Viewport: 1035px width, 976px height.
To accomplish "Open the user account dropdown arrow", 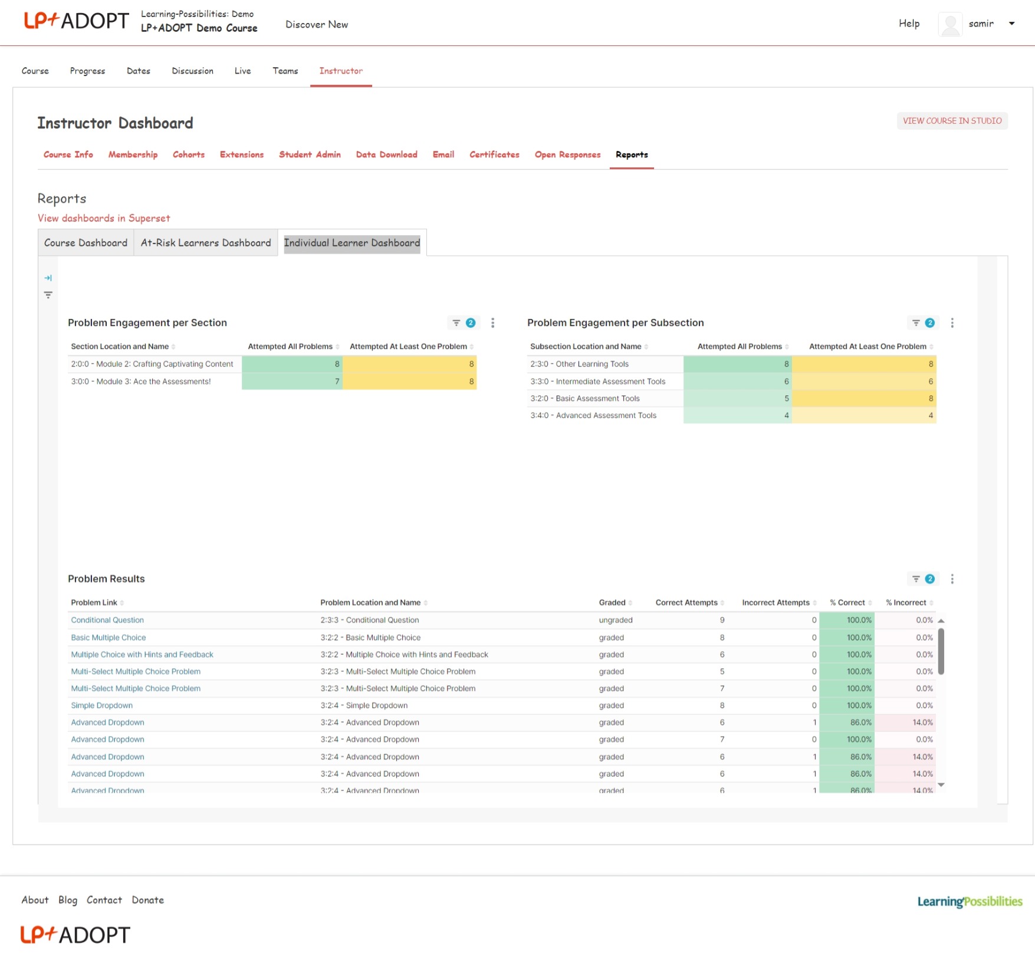I will tap(1012, 24).
